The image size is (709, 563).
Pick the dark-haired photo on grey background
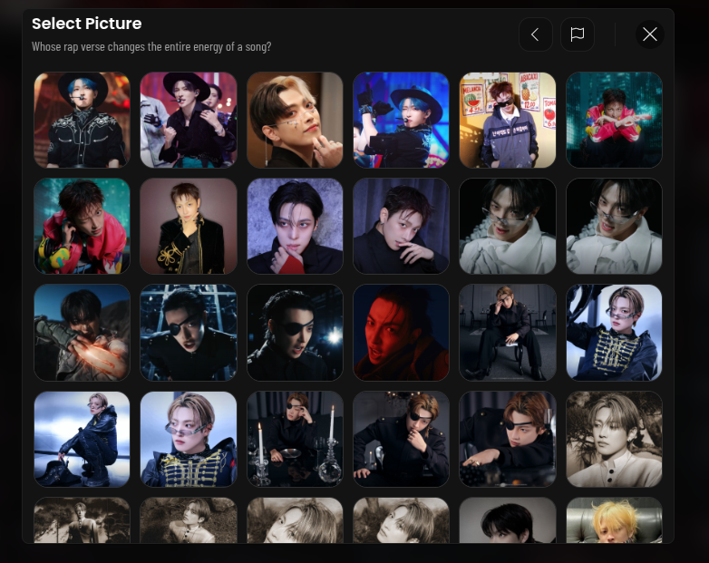tap(508, 520)
